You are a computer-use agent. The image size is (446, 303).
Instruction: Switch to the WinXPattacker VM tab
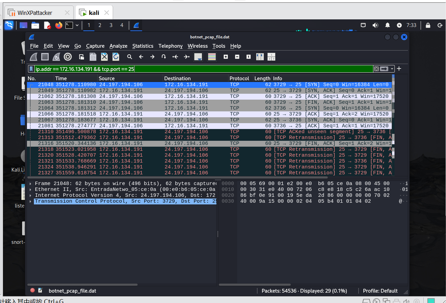click(x=39, y=13)
